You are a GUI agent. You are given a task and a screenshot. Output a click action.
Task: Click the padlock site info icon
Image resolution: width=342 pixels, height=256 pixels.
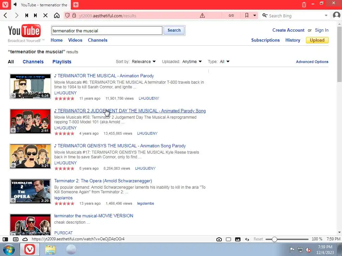(x=74, y=15)
